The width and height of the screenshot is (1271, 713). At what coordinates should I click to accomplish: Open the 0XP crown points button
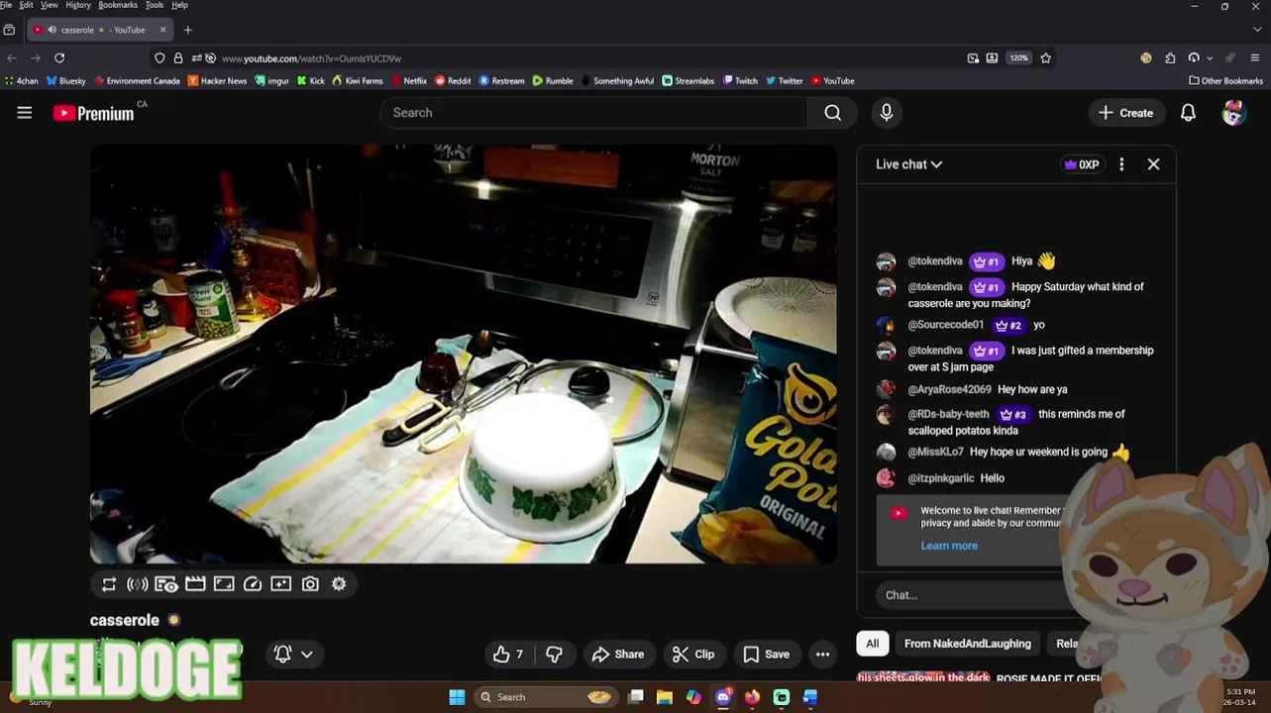1081,164
